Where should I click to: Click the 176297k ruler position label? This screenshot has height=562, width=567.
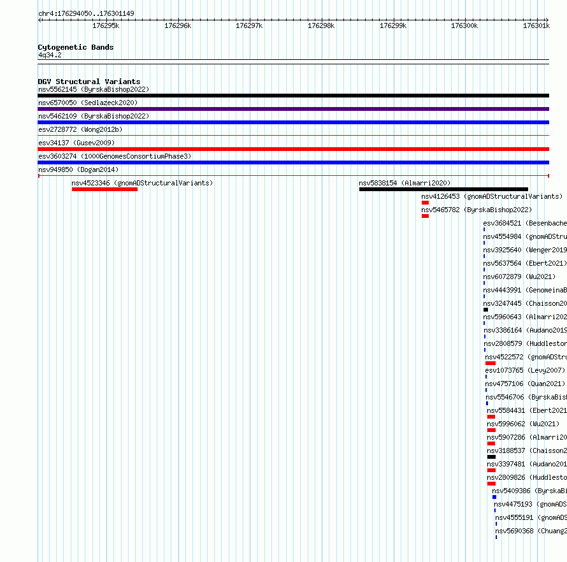coord(249,25)
